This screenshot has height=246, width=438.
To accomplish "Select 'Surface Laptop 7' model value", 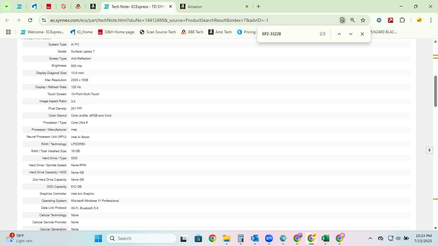I will coord(83,52).
